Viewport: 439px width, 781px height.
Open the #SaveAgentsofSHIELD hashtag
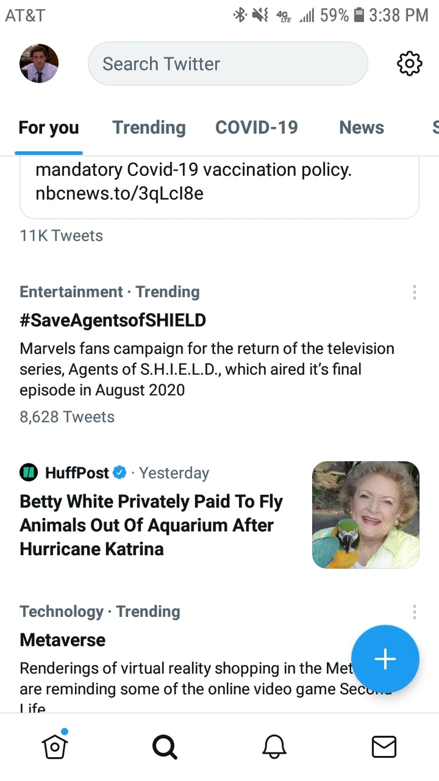coord(113,320)
